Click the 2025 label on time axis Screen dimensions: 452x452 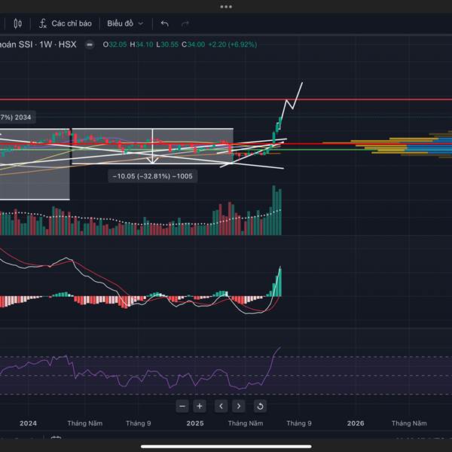click(x=195, y=423)
